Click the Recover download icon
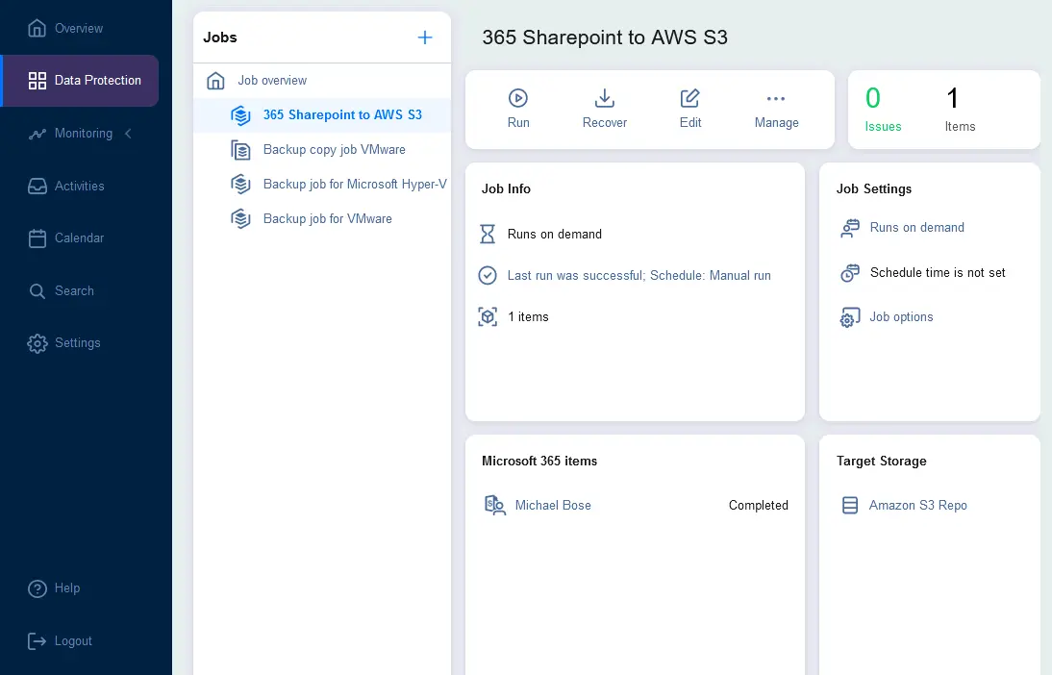The image size is (1052, 675). 605,98
